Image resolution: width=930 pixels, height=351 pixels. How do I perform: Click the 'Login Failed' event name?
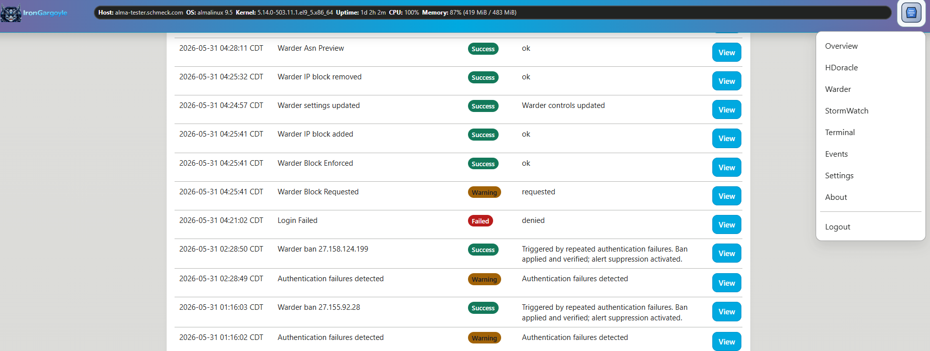coord(297,220)
